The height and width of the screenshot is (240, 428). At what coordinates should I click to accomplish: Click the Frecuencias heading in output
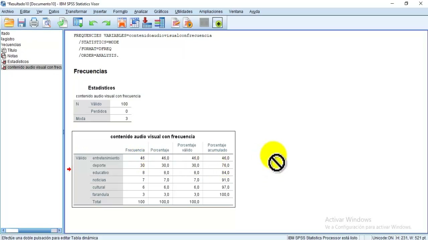[90, 71]
